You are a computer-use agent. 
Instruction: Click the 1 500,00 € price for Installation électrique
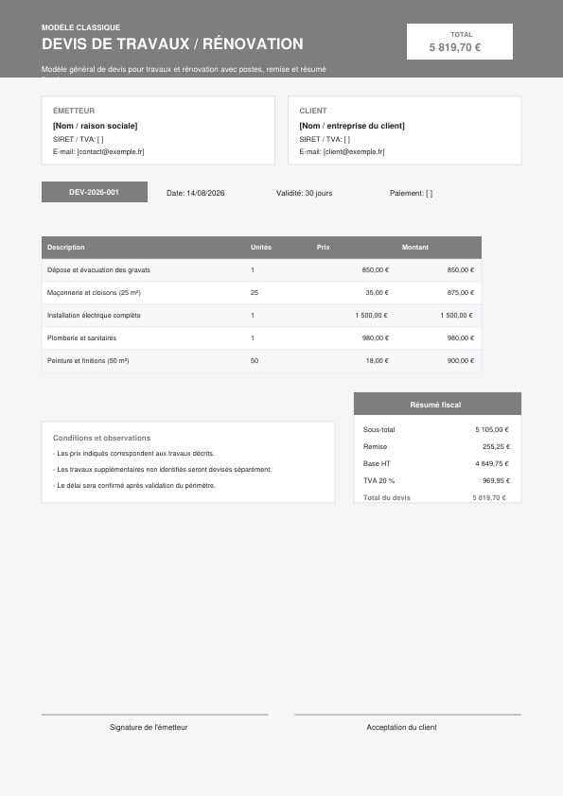click(x=372, y=315)
